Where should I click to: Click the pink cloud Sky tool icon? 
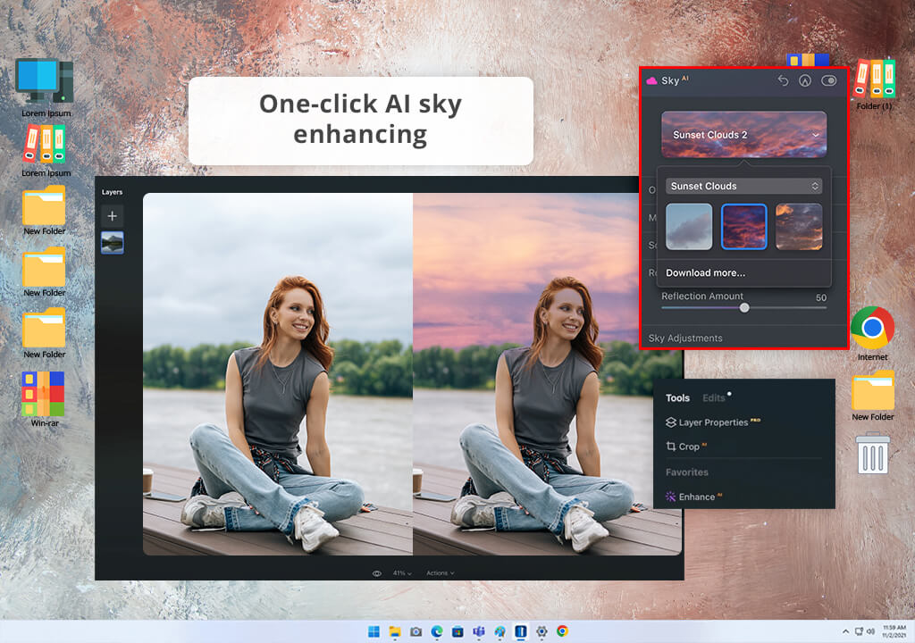coord(651,80)
